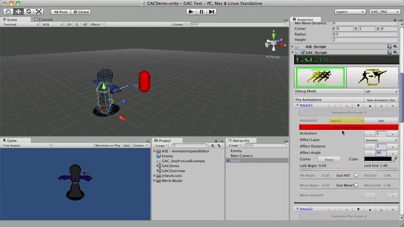Open the Affect Layer Enemies dropdown
The height and width of the screenshot is (227, 404).
pyautogui.click(x=381, y=140)
